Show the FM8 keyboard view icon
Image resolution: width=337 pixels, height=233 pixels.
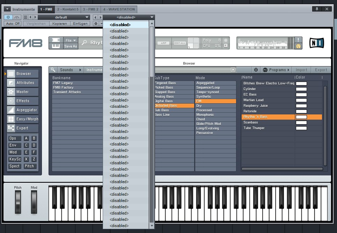(56, 46)
